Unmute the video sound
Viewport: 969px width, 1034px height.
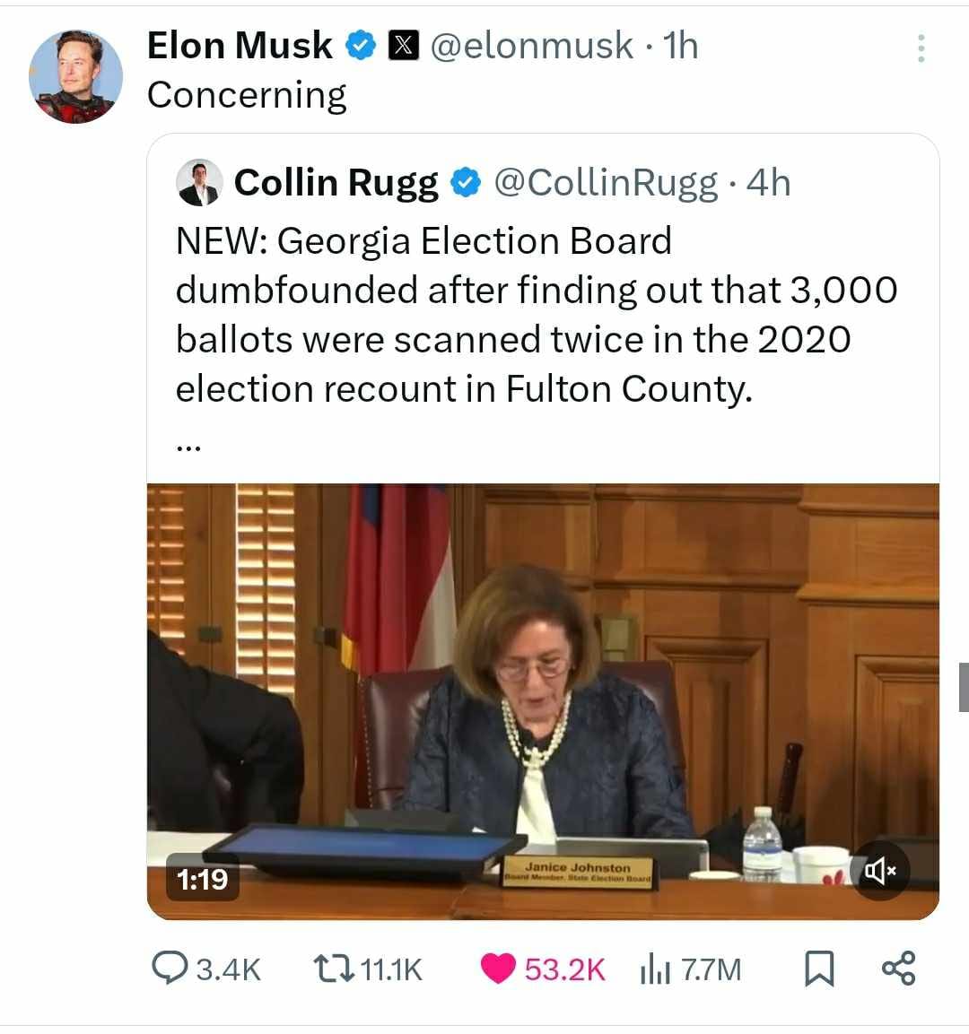pyautogui.click(x=879, y=870)
